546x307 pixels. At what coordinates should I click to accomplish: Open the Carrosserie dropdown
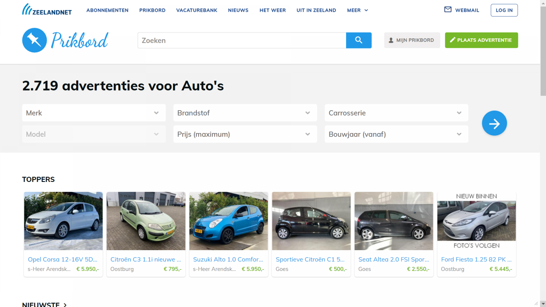coord(397,113)
